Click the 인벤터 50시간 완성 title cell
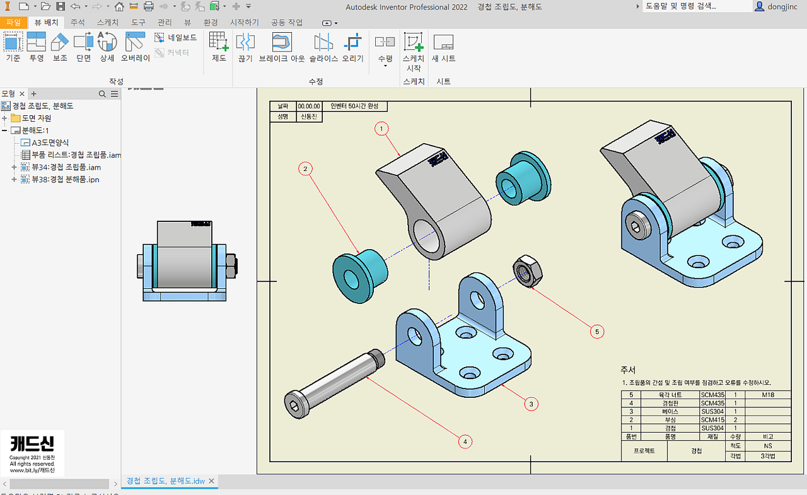 [354, 106]
